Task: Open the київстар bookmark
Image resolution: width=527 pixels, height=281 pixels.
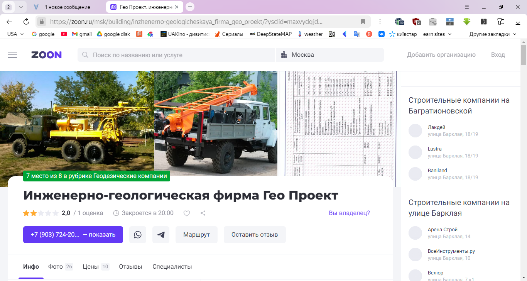Action: tap(404, 34)
